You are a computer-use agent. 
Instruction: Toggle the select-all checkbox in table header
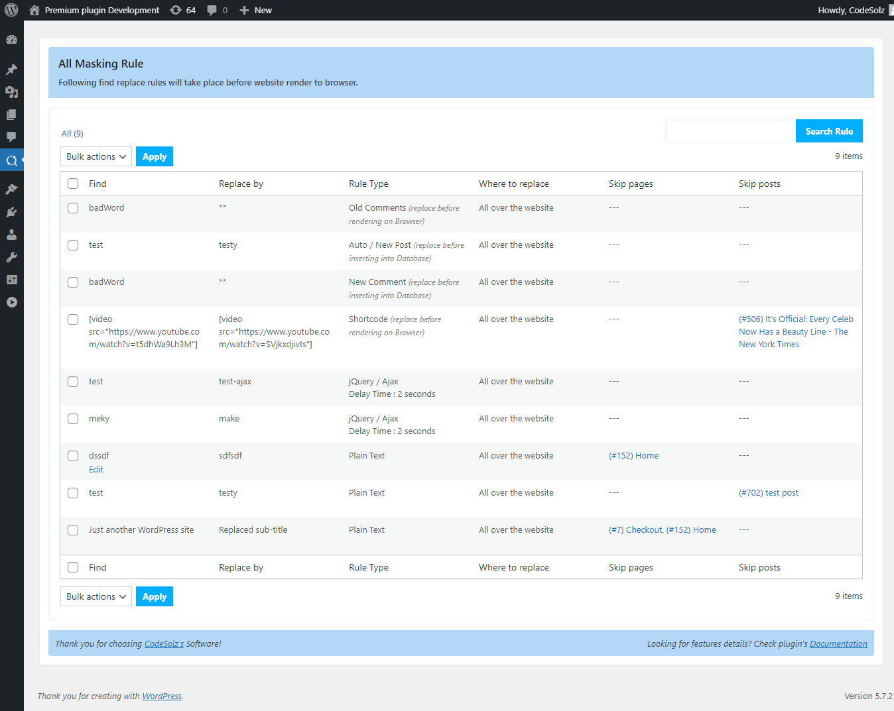coord(73,184)
